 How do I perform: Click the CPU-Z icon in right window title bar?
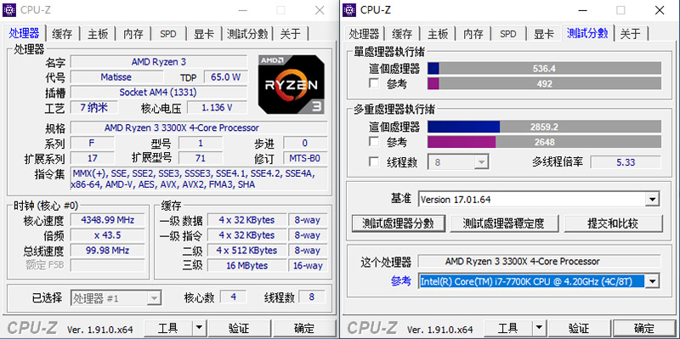(x=349, y=9)
